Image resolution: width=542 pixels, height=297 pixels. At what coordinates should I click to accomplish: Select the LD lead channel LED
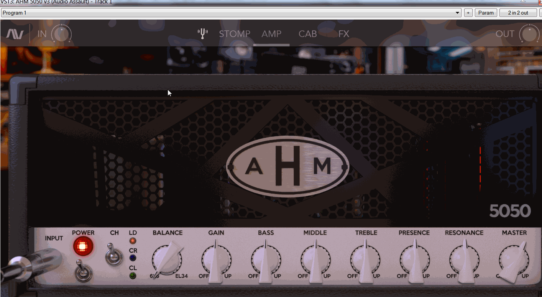click(133, 241)
